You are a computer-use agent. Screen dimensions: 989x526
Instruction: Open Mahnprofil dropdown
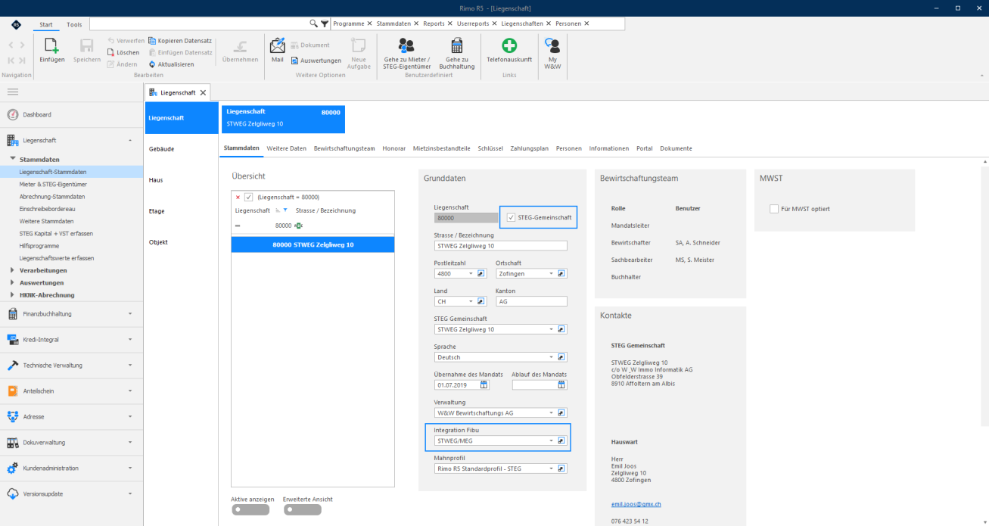(x=551, y=468)
